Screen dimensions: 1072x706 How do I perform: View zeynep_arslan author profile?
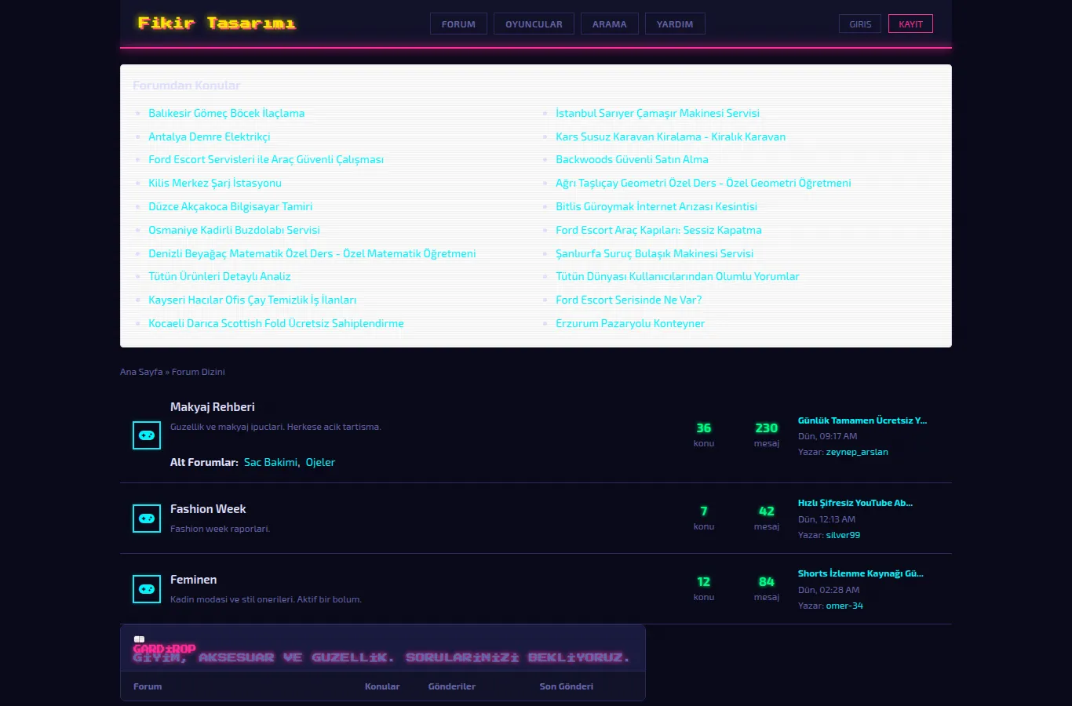coord(857,452)
